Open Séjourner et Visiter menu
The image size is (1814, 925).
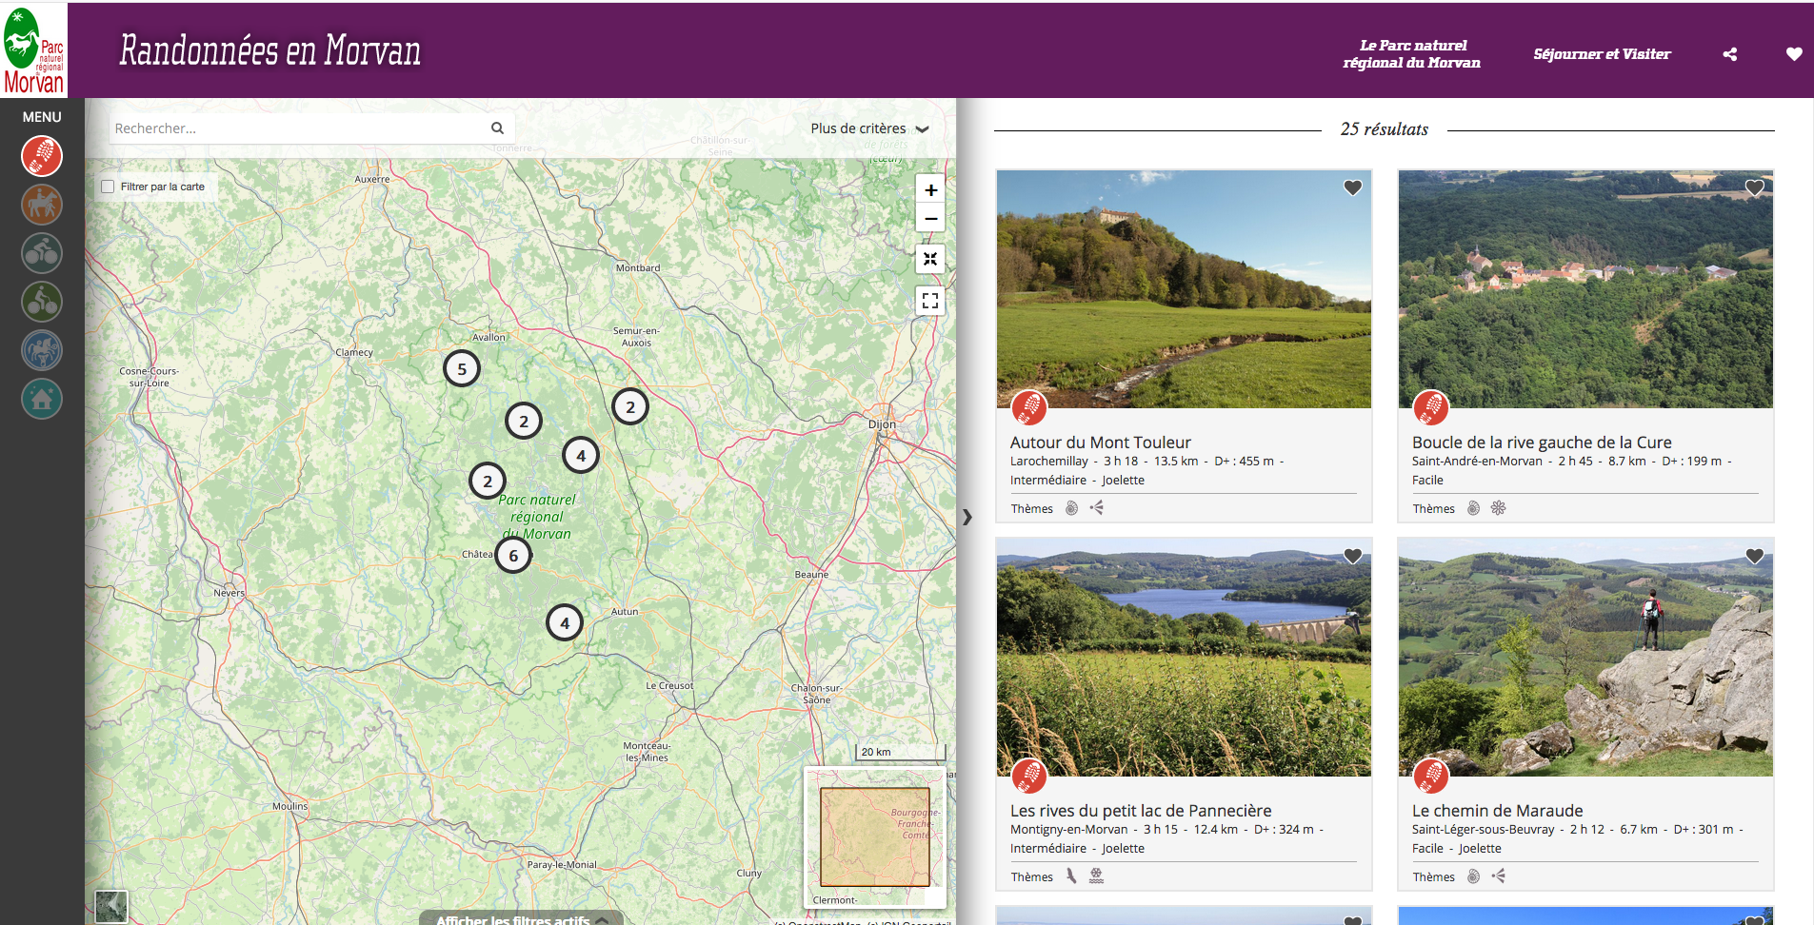click(x=1602, y=54)
